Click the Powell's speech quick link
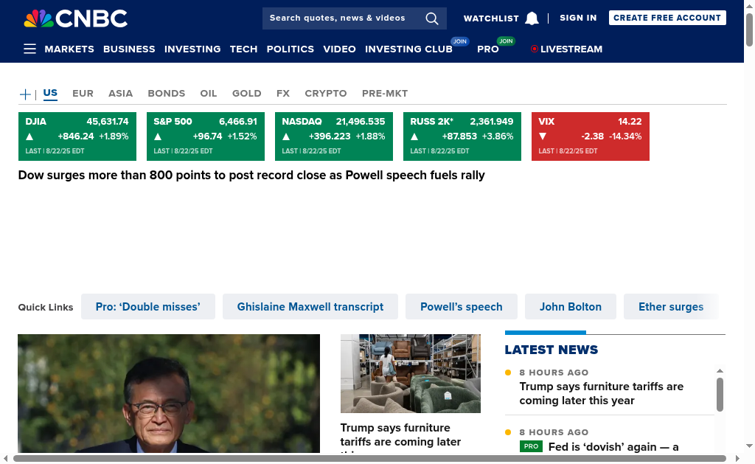 tap(462, 306)
